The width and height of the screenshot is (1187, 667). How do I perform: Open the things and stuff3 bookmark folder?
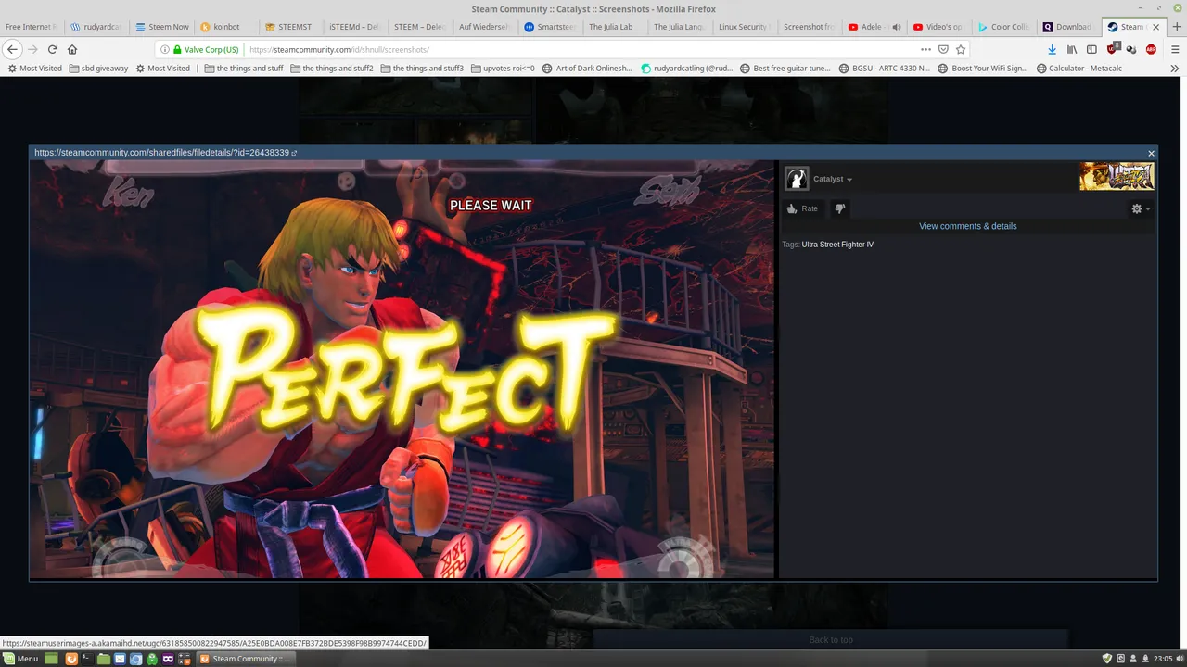[x=422, y=68]
